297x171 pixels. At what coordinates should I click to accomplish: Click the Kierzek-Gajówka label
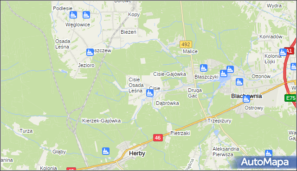point(101,121)
